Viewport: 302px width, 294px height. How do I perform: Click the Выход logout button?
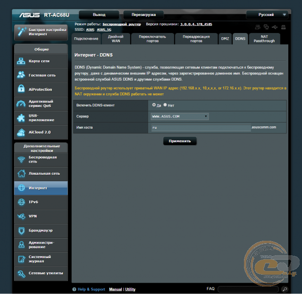[99, 15]
